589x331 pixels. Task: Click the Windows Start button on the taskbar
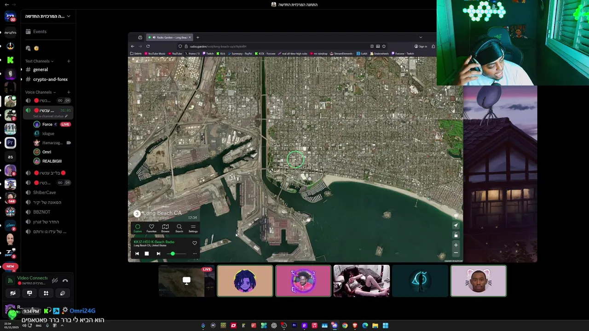coord(385,325)
